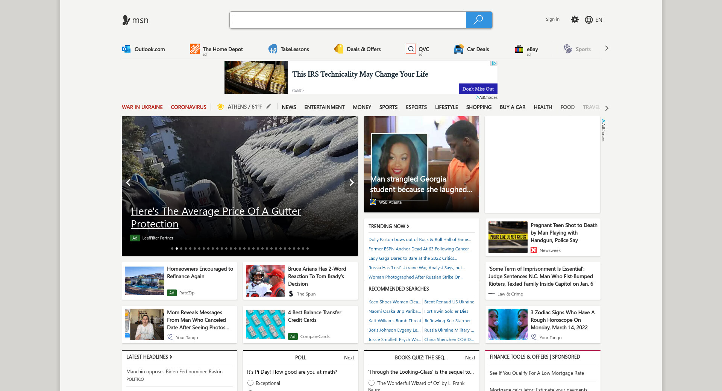Click the TakeLessons shortcut icon
Image resolution: width=722 pixels, height=391 pixels.
click(x=273, y=49)
